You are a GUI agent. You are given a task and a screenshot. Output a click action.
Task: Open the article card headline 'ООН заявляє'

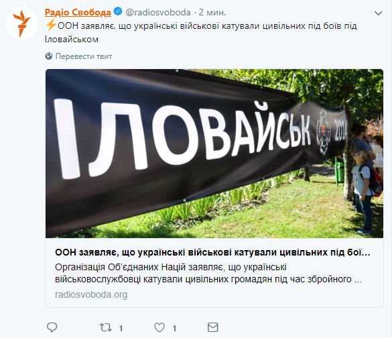(212, 252)
